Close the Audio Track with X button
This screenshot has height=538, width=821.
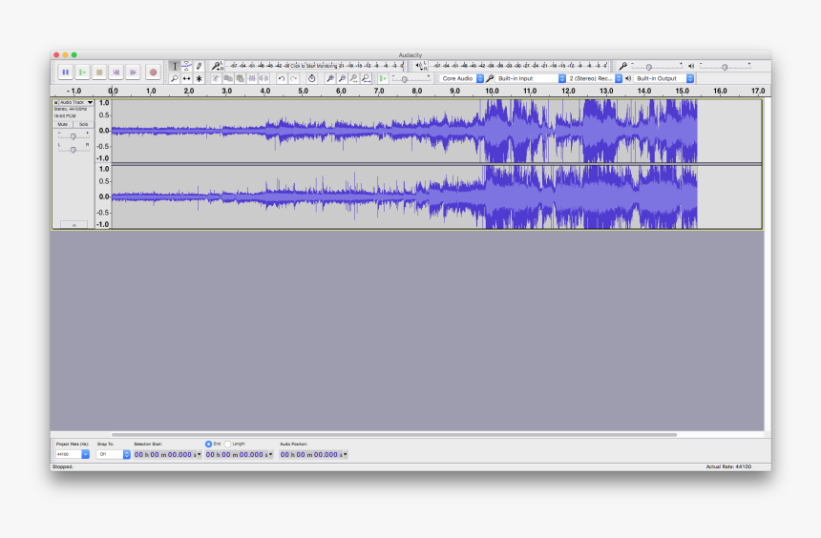point(55,103)
